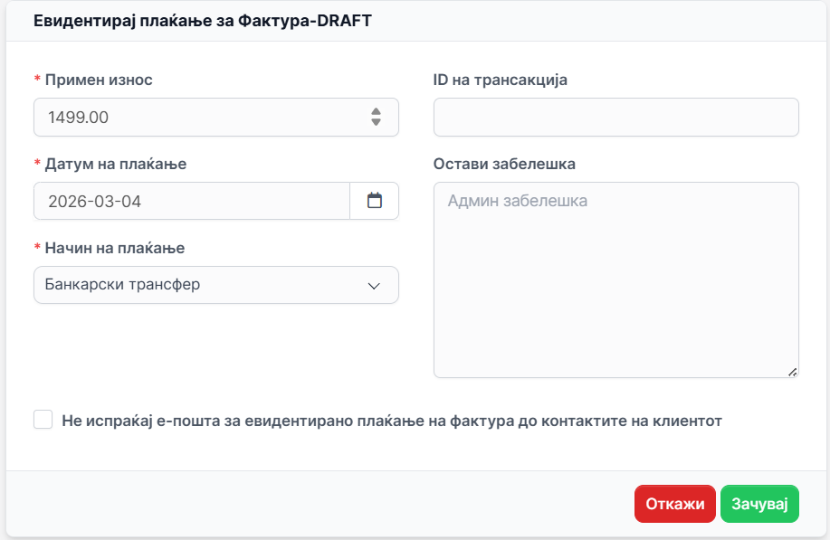This screenshot has width=830, height=540.
Task: Click the 'Остави забелешка' label
Action: [x=504, y=164]
